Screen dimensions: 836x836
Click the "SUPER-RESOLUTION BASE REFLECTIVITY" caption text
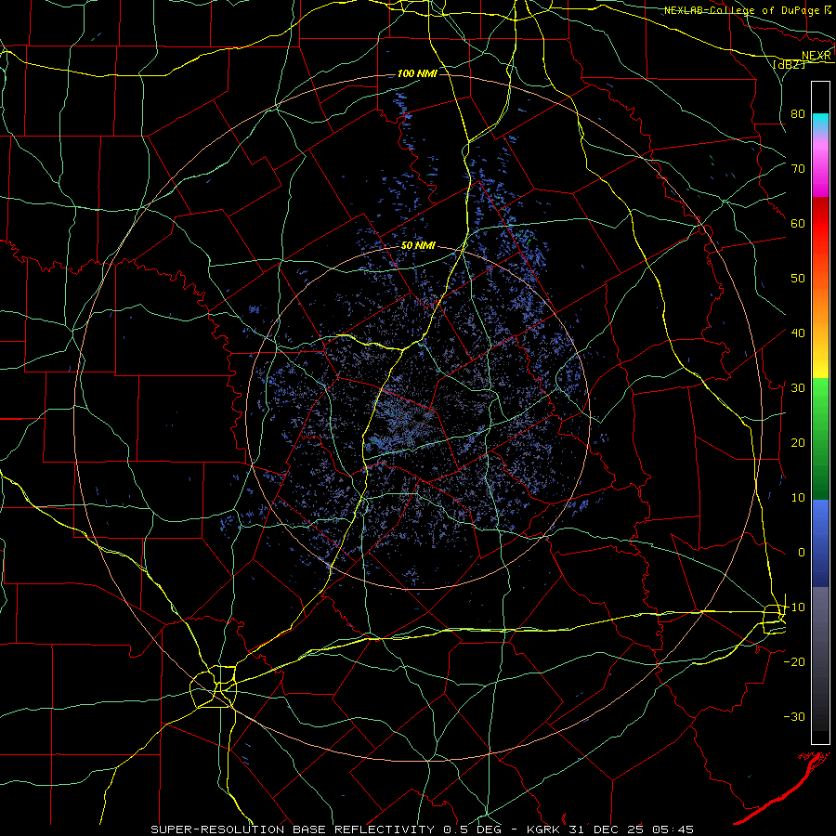pyautogui.click(x=293, y=829)
